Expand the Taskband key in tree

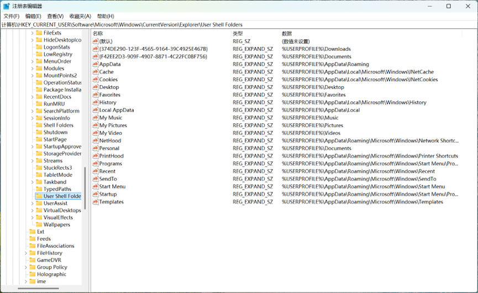(33, 182)
